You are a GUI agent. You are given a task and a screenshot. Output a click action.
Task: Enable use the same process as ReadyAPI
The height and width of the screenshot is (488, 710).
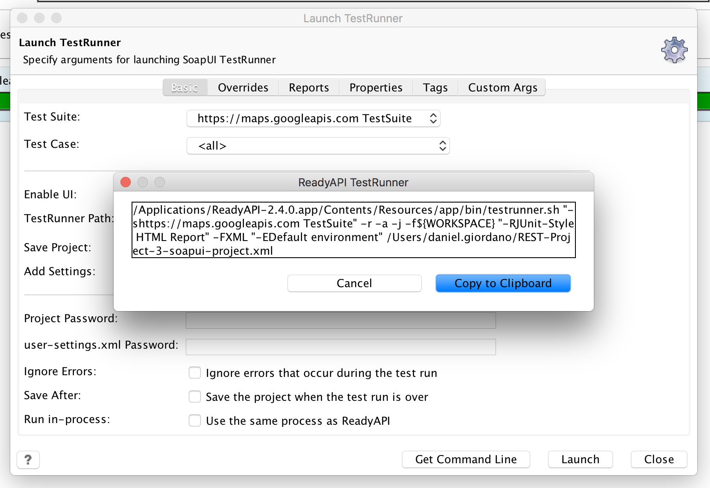(x=195, y=420)
